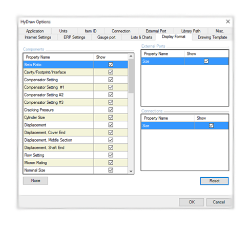This screenshot has width=251, height=225.
Task: Toggle Show for Micron Rating
Action: click(x=111, y=162)
